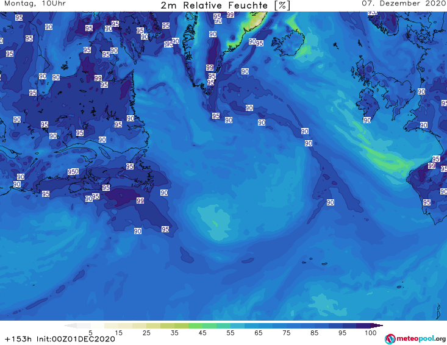The image size is (447, 345).
Task: Click the legend value "65"
Action: click(259, 333)
